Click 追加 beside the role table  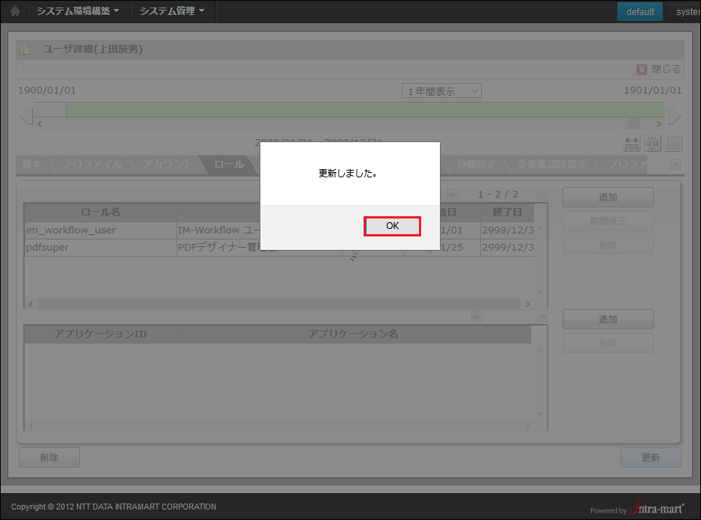[608, 198]
